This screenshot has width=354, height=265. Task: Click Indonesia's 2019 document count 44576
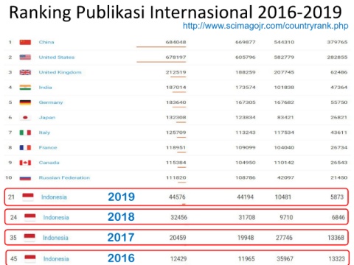coord(177,197)
